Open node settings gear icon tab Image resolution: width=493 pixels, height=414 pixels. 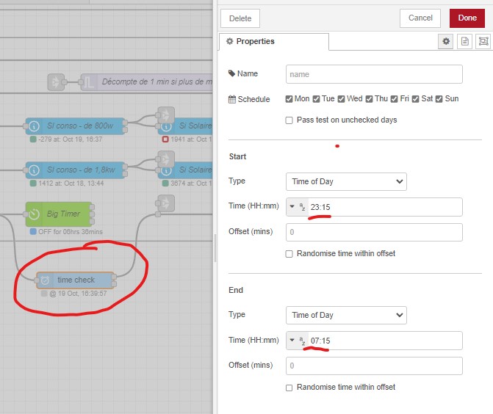pos(445,42)
